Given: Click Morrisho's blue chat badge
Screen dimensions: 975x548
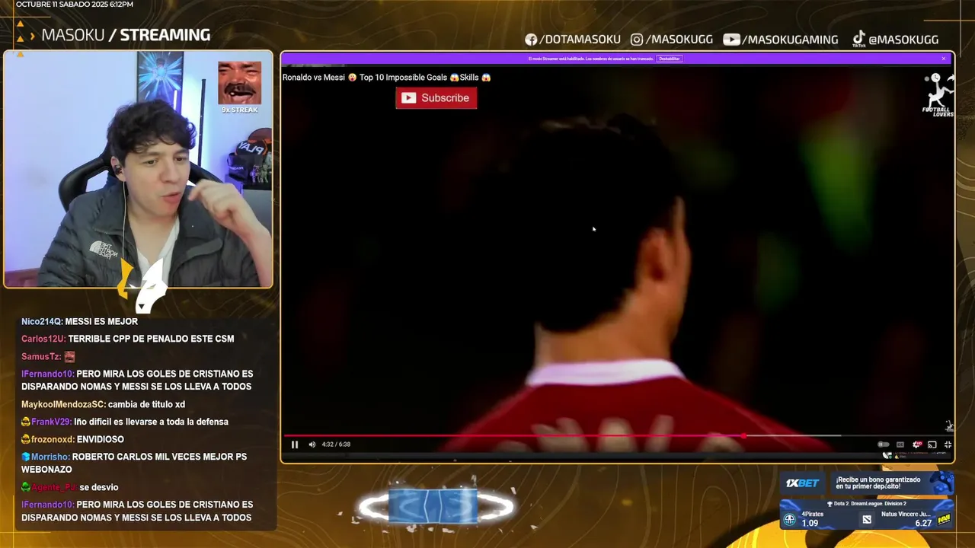Looking at the screenshot, I should coord(26,457).
